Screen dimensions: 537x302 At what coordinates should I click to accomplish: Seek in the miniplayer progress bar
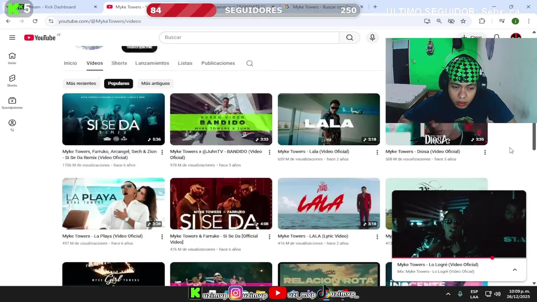click(x=459, y=258)
